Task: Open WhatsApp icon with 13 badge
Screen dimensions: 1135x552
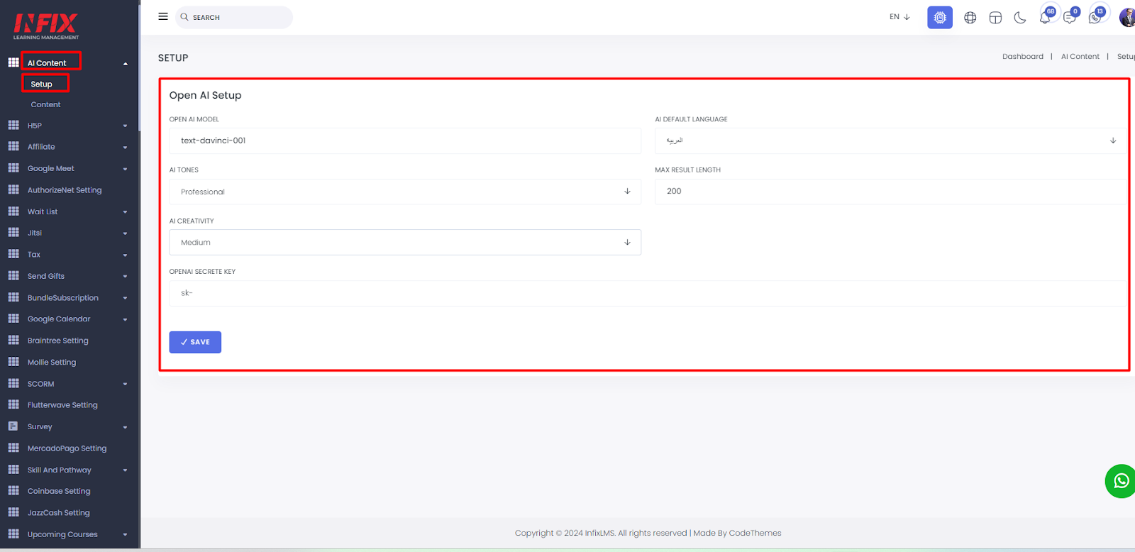Action: click(x=1095, y=17)
